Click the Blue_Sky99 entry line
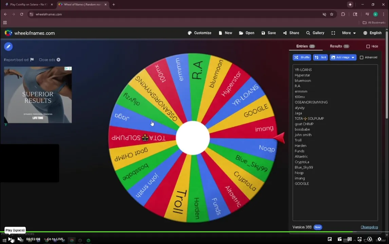389x244 pixels. pos(304,167)
